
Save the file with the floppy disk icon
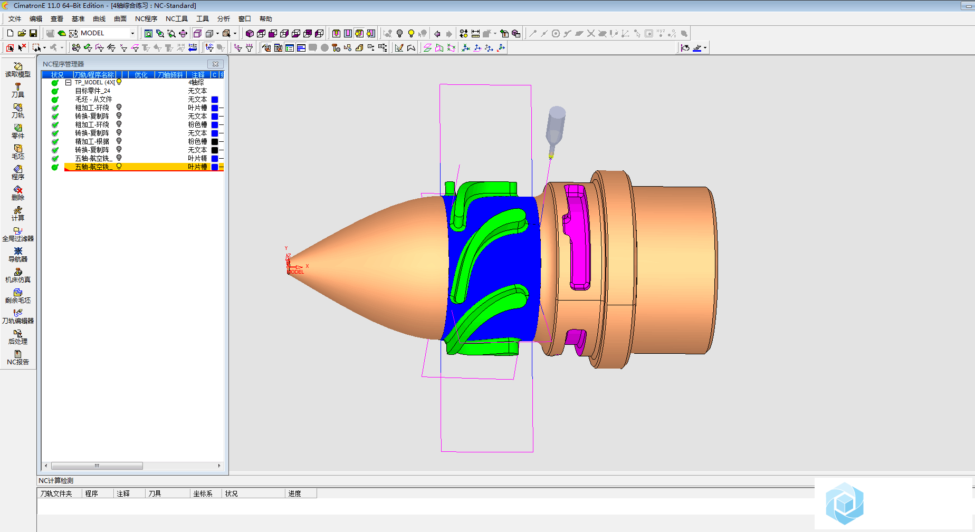click(x=33, y=33)
